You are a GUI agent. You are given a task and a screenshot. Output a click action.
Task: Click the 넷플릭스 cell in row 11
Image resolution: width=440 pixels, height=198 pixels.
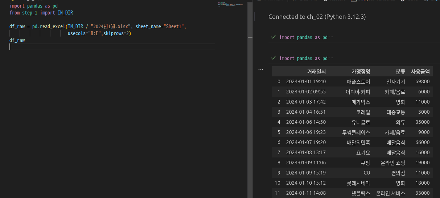tap(361, 193)
